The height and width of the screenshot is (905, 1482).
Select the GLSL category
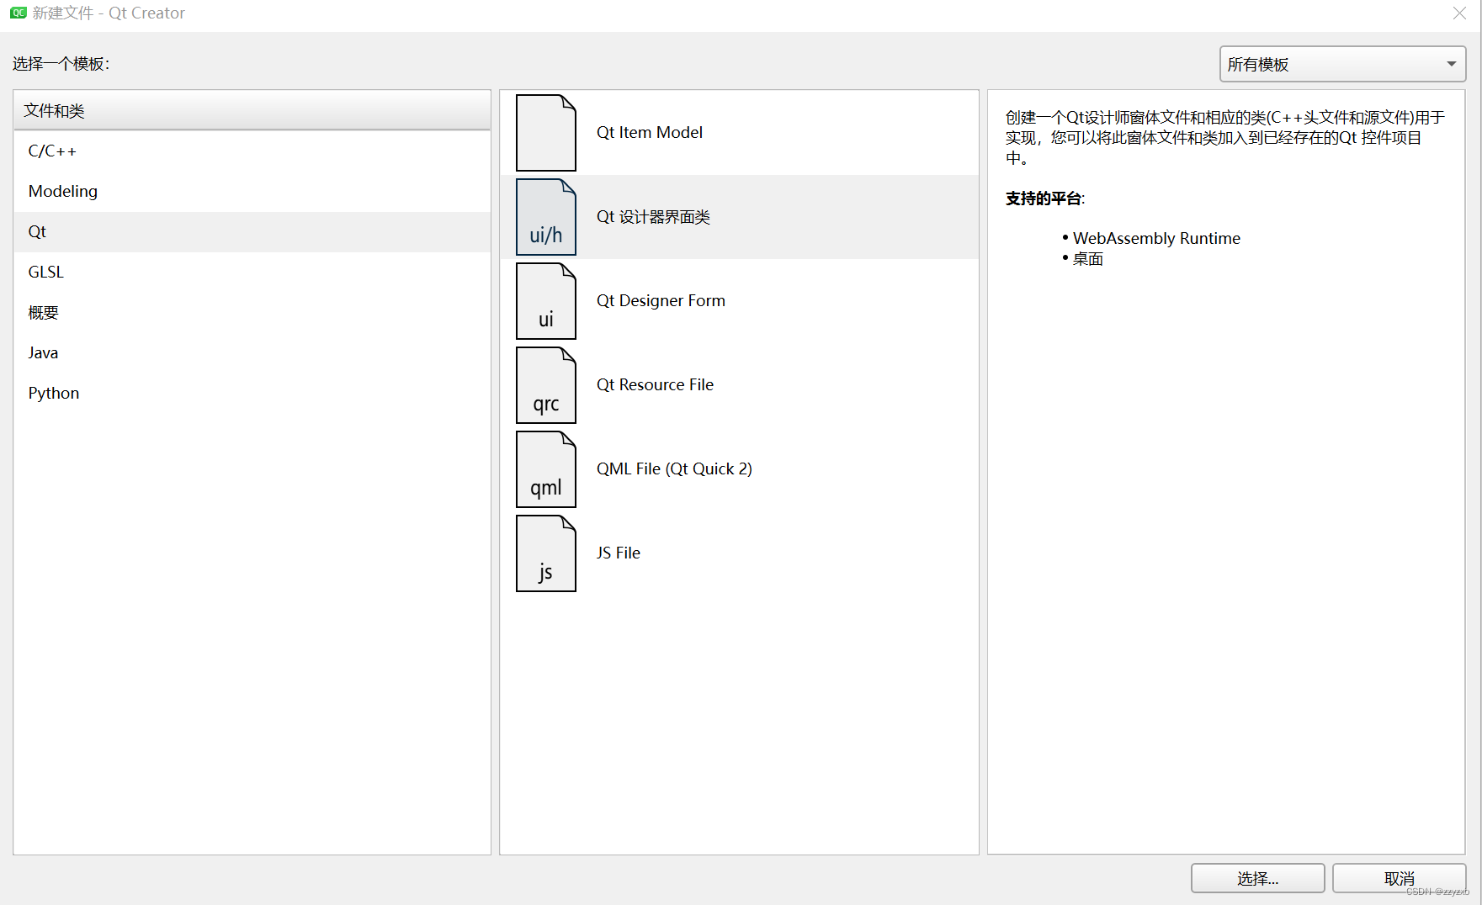tap(252, 273)
